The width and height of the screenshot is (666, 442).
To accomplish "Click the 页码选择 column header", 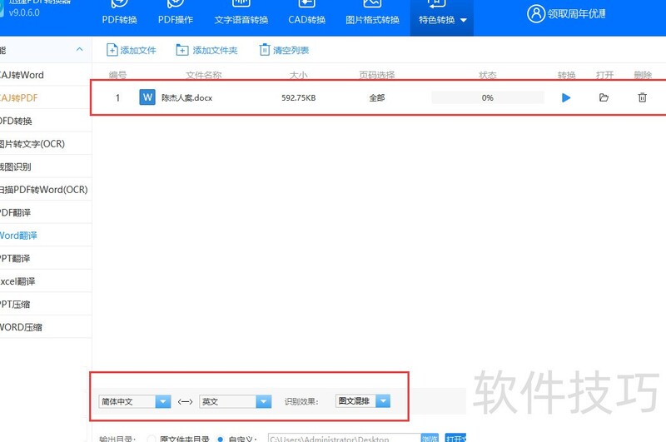I will pyautogui.click(x=377, y=75).
